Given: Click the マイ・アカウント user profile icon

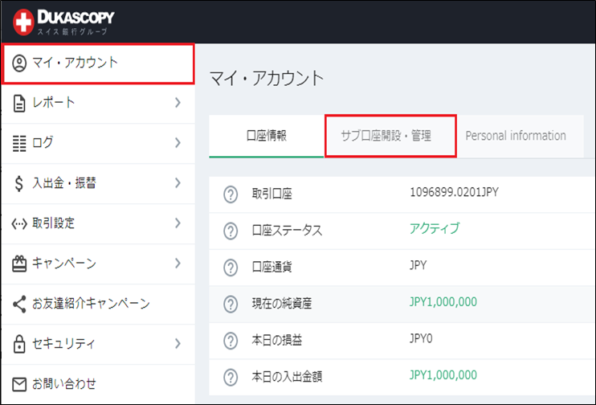Looking at the screenshot, I should pyautogui.click(x=19, y=63).
